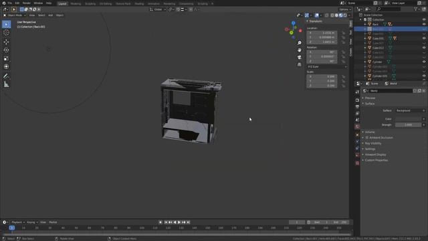
Task: Expand the Preview panel
Action: point(370,98)
